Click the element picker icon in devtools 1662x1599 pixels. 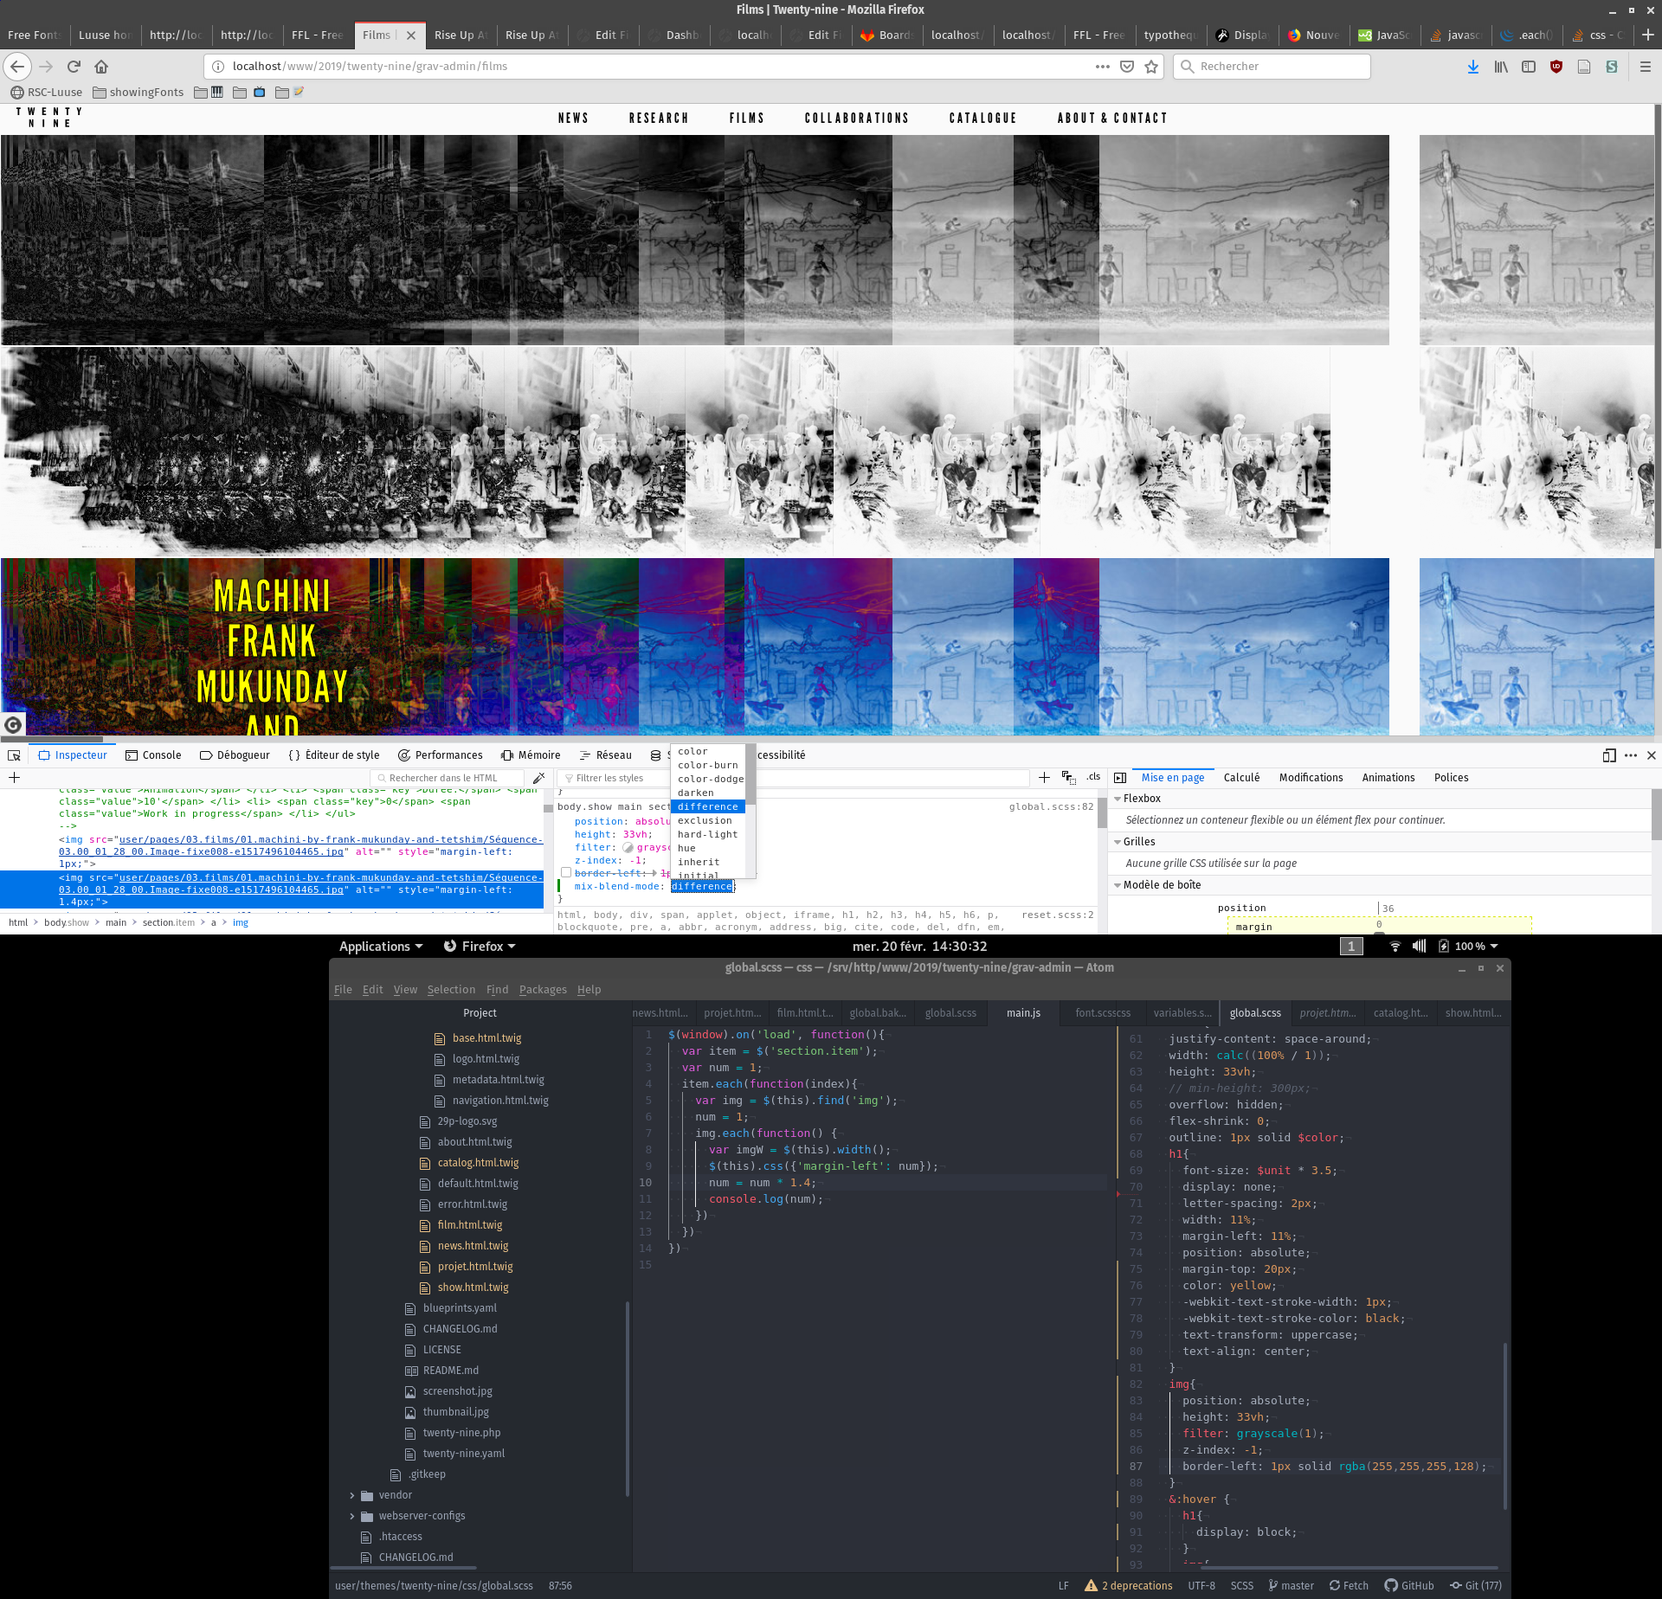(14, 755)
